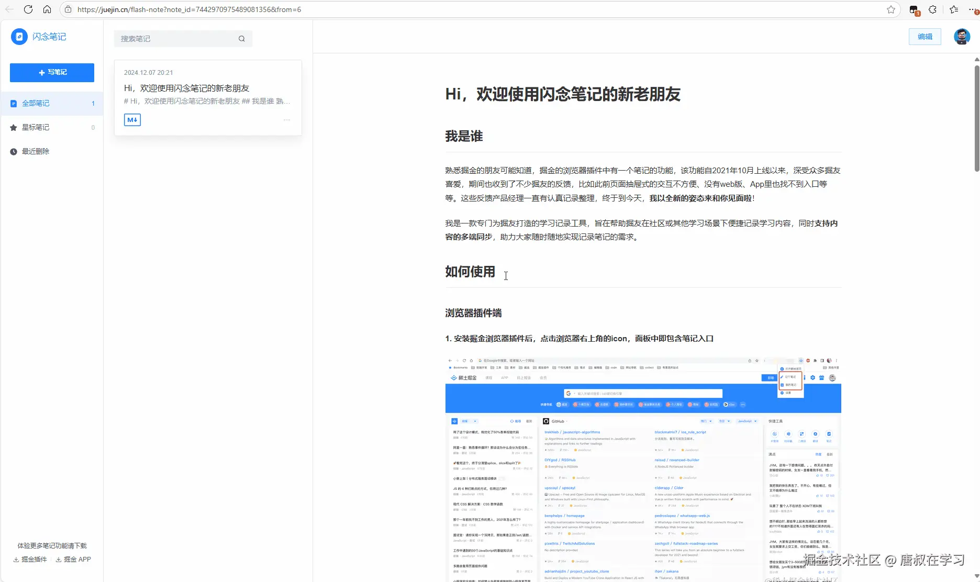Click the browser extensions icon in toolbar
Screen dimensions: 980x582
(932, 9)
